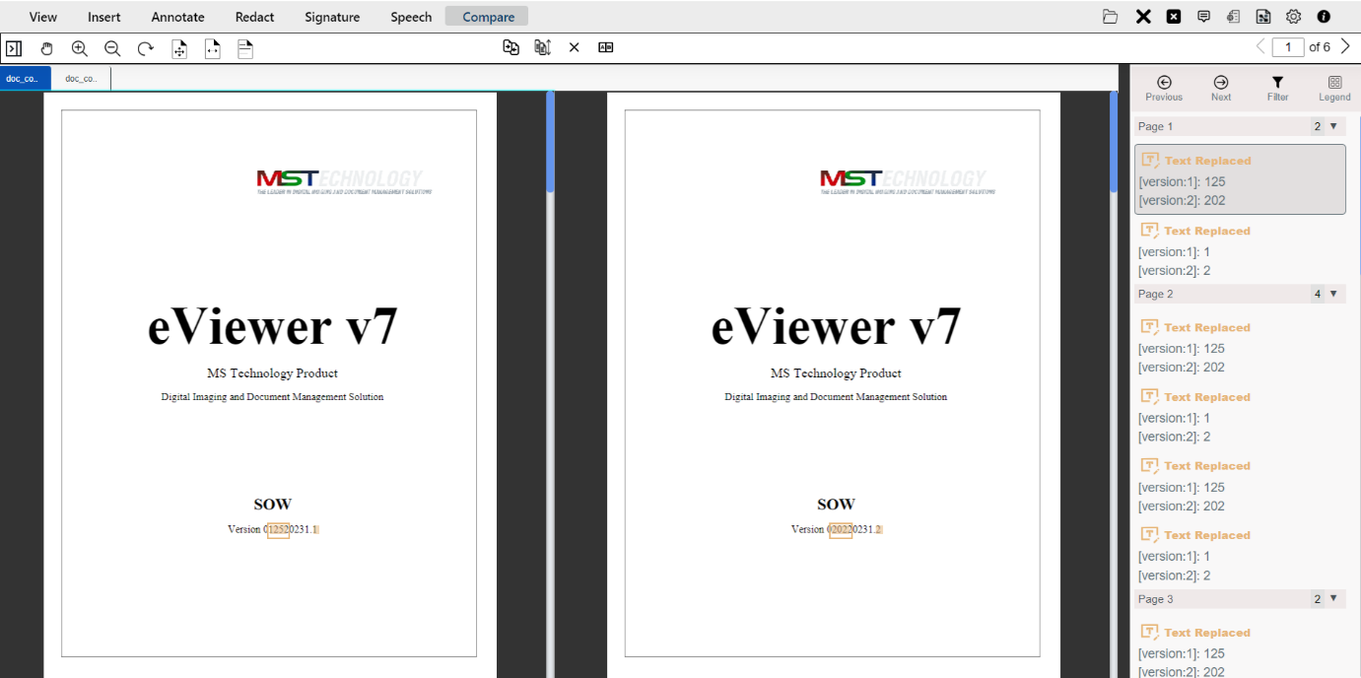Click highlighted 125 in left document version
Screen dimensions: 1361x678
pos(278,530)
